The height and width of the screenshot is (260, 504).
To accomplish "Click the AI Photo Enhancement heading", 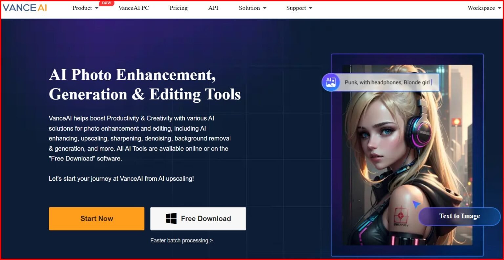I will point(145,84).
